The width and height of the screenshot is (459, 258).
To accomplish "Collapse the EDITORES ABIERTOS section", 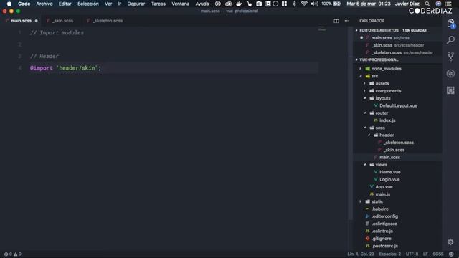I will click(379, 30).
